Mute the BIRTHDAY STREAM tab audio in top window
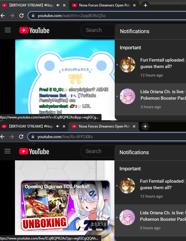The image size is (186, 241). click(x=58, y=5)
